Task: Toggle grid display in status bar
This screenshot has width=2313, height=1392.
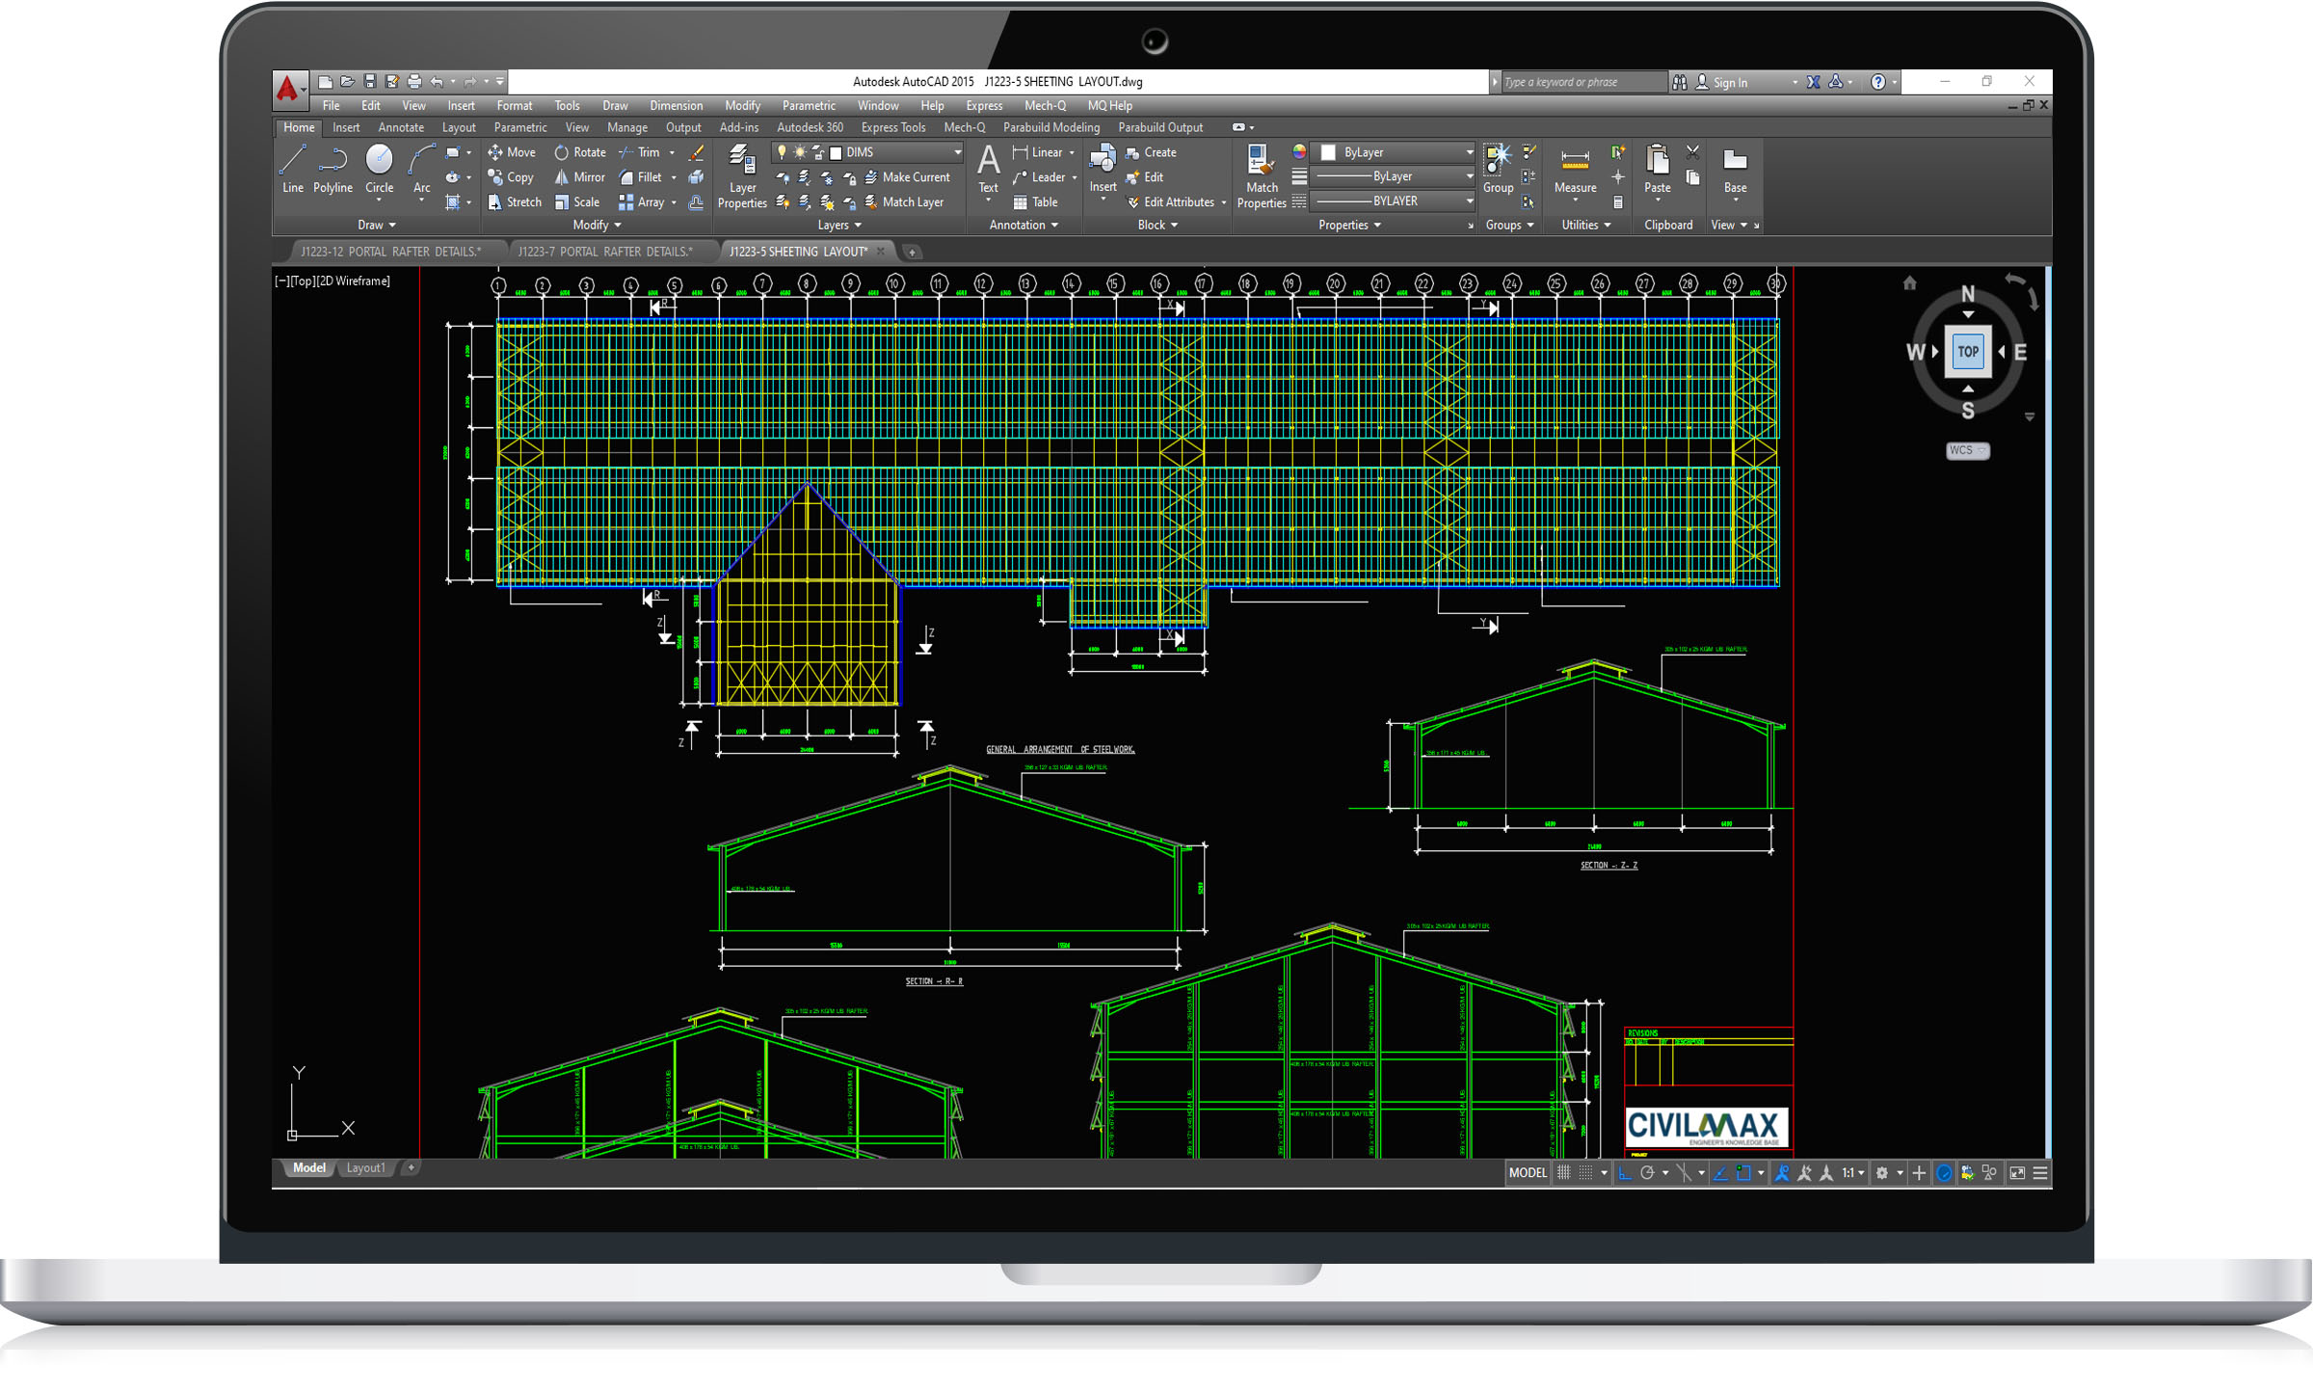Action: (x=1563, y=1173)
